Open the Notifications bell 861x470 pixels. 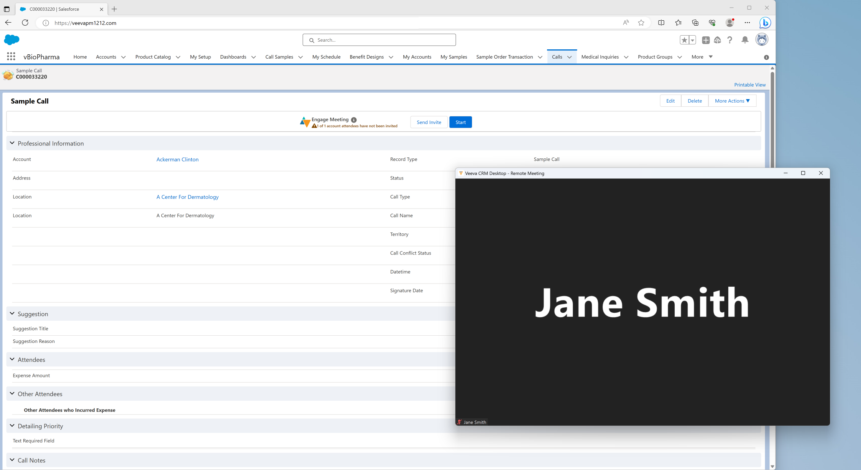[x=745, y=40]
